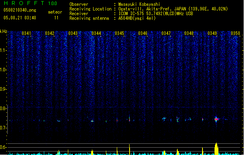Click the 'Receiver' field label

coord(79,14)
